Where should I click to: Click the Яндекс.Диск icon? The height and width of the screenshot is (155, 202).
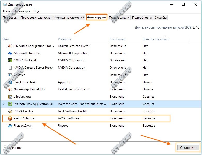click(10, 126)
